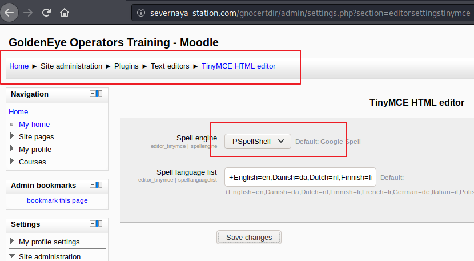Click the browser back arrow button

11,11
